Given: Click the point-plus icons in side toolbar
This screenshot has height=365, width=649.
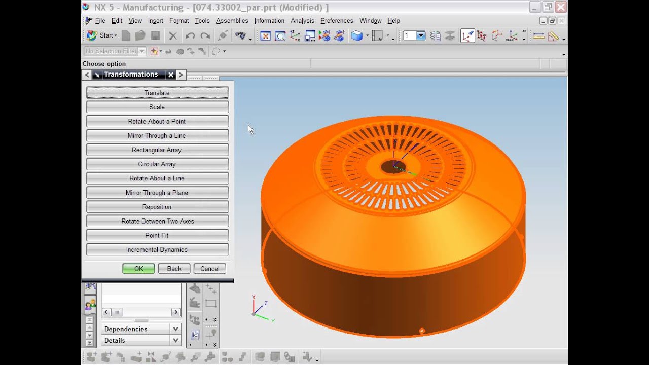Looking at the screenshot, I should click(x=211, y=289).
